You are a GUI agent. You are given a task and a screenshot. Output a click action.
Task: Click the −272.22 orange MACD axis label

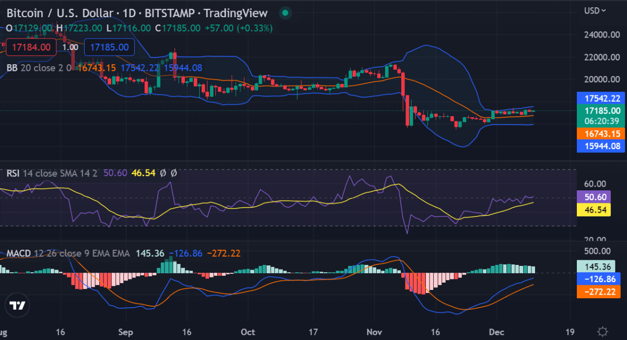[599, 292]
